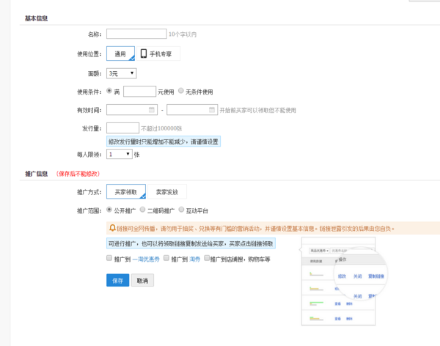Open the 淘券 link
The image size is (440, 346).
(195, 259)
